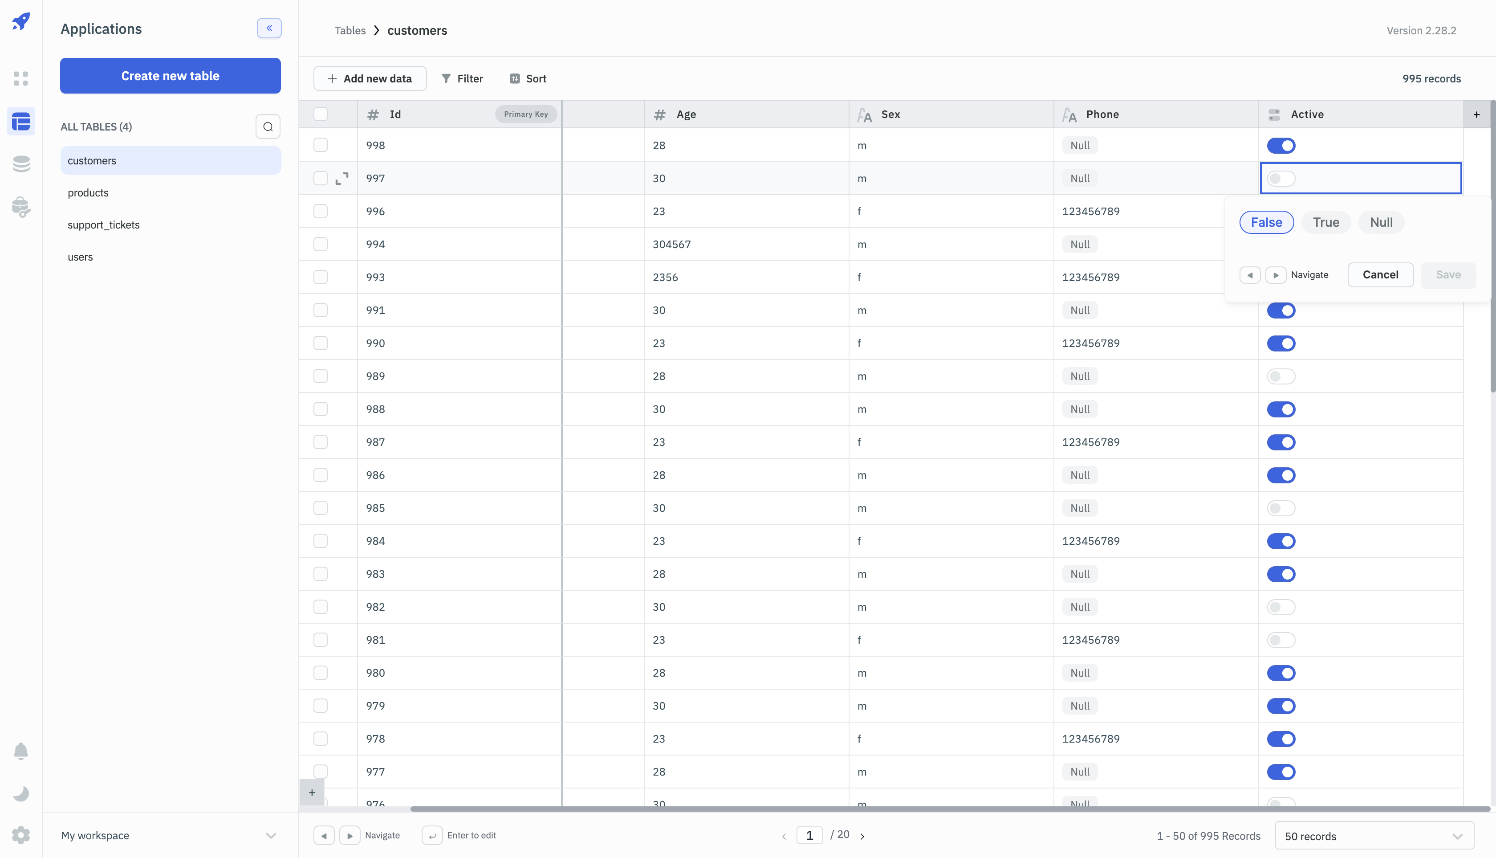The width and height of the screenshot is (1496, 858).
Task: Click the Create new table button
Action: point(170,76)
